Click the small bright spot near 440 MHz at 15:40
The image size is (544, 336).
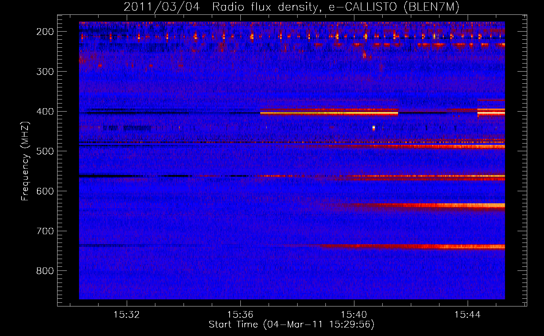pos(374,128)
